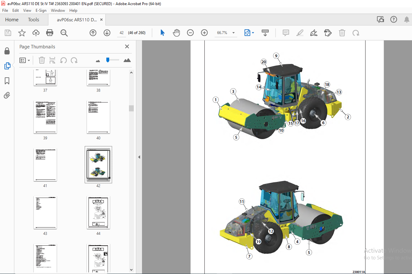
Task: Open the Window menu
Action: point(58,11)
